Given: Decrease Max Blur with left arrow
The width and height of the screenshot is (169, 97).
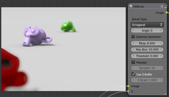Looking at the screenshot, I should tap(133, 50).
